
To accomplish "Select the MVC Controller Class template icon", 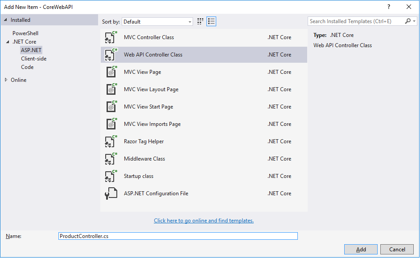I will (111, 37).
